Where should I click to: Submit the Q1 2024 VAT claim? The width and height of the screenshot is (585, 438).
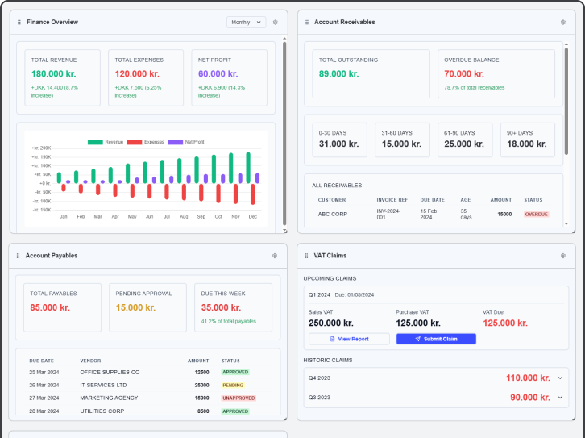(436, 339)
